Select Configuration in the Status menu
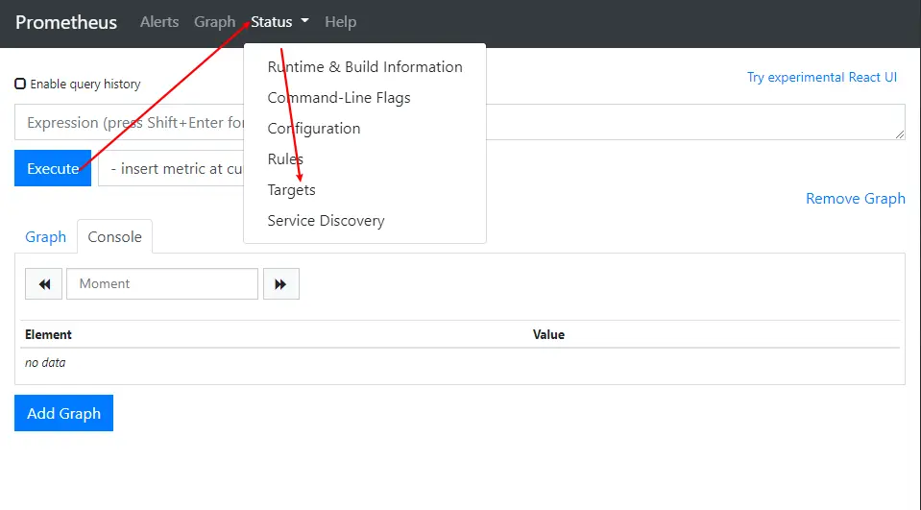Screen dimensions: 921x510 (x=314, y=129)
